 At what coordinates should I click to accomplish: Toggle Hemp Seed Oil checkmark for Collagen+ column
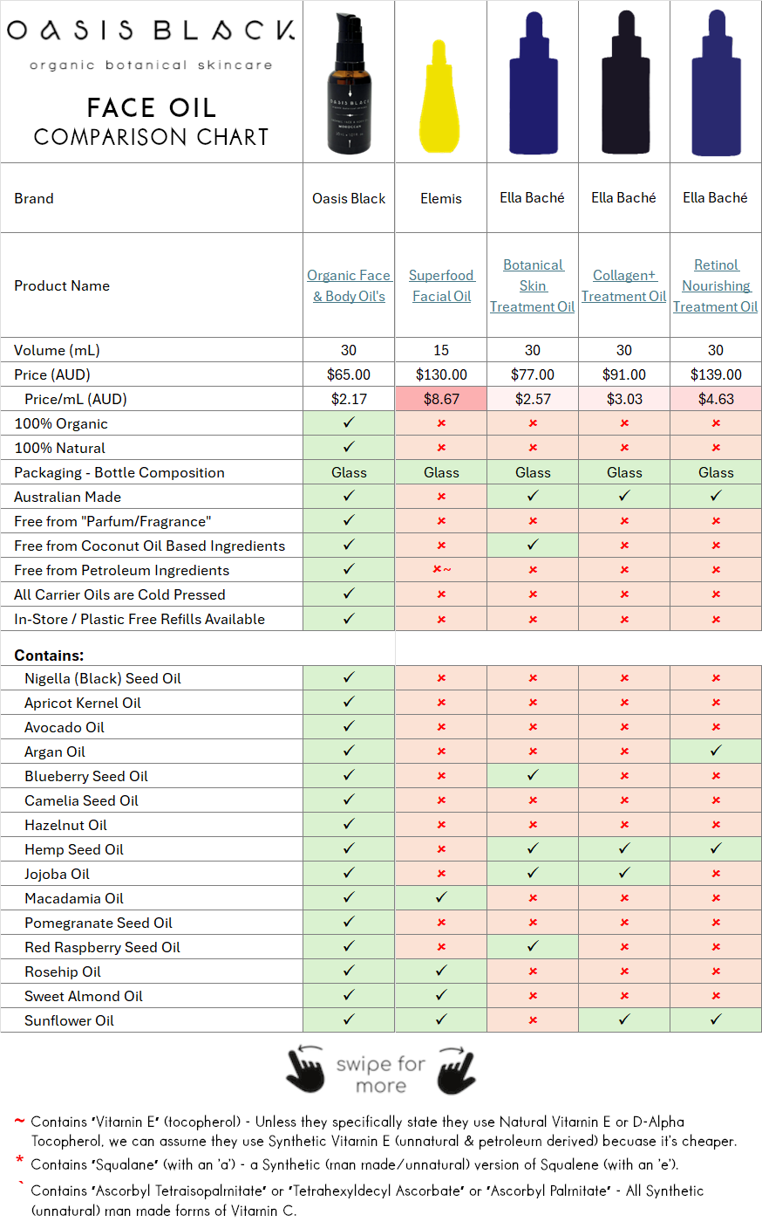623,848
